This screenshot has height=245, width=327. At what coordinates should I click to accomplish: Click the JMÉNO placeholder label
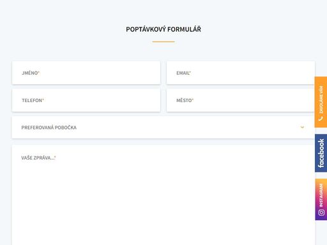tap(31, 73)
